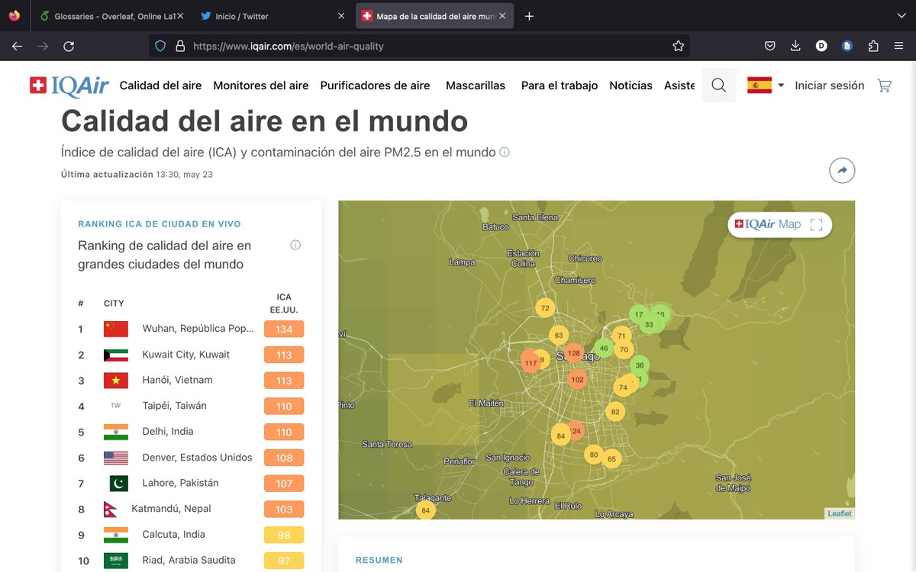The height and width of the screenshot is (572, 916).
Task: Open the Firefox hamburger menu
Action: (x=898, y=46)
